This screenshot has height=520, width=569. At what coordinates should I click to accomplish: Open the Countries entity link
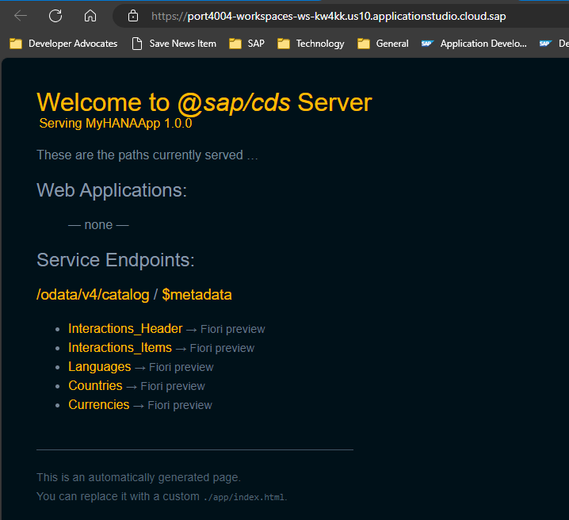pyautogui.click(x=95, y=386)
